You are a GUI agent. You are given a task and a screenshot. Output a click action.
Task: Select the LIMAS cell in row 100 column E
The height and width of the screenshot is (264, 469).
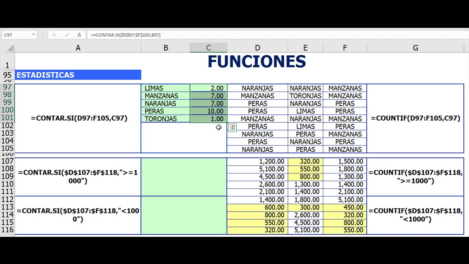click(305, 111)
